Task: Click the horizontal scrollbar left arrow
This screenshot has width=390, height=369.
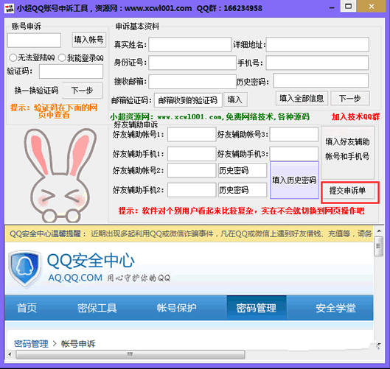Action: click(10, 354)
